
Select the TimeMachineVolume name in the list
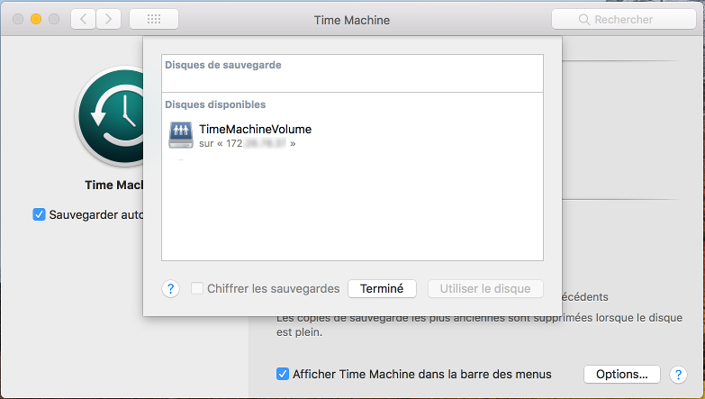coord(255,129)
